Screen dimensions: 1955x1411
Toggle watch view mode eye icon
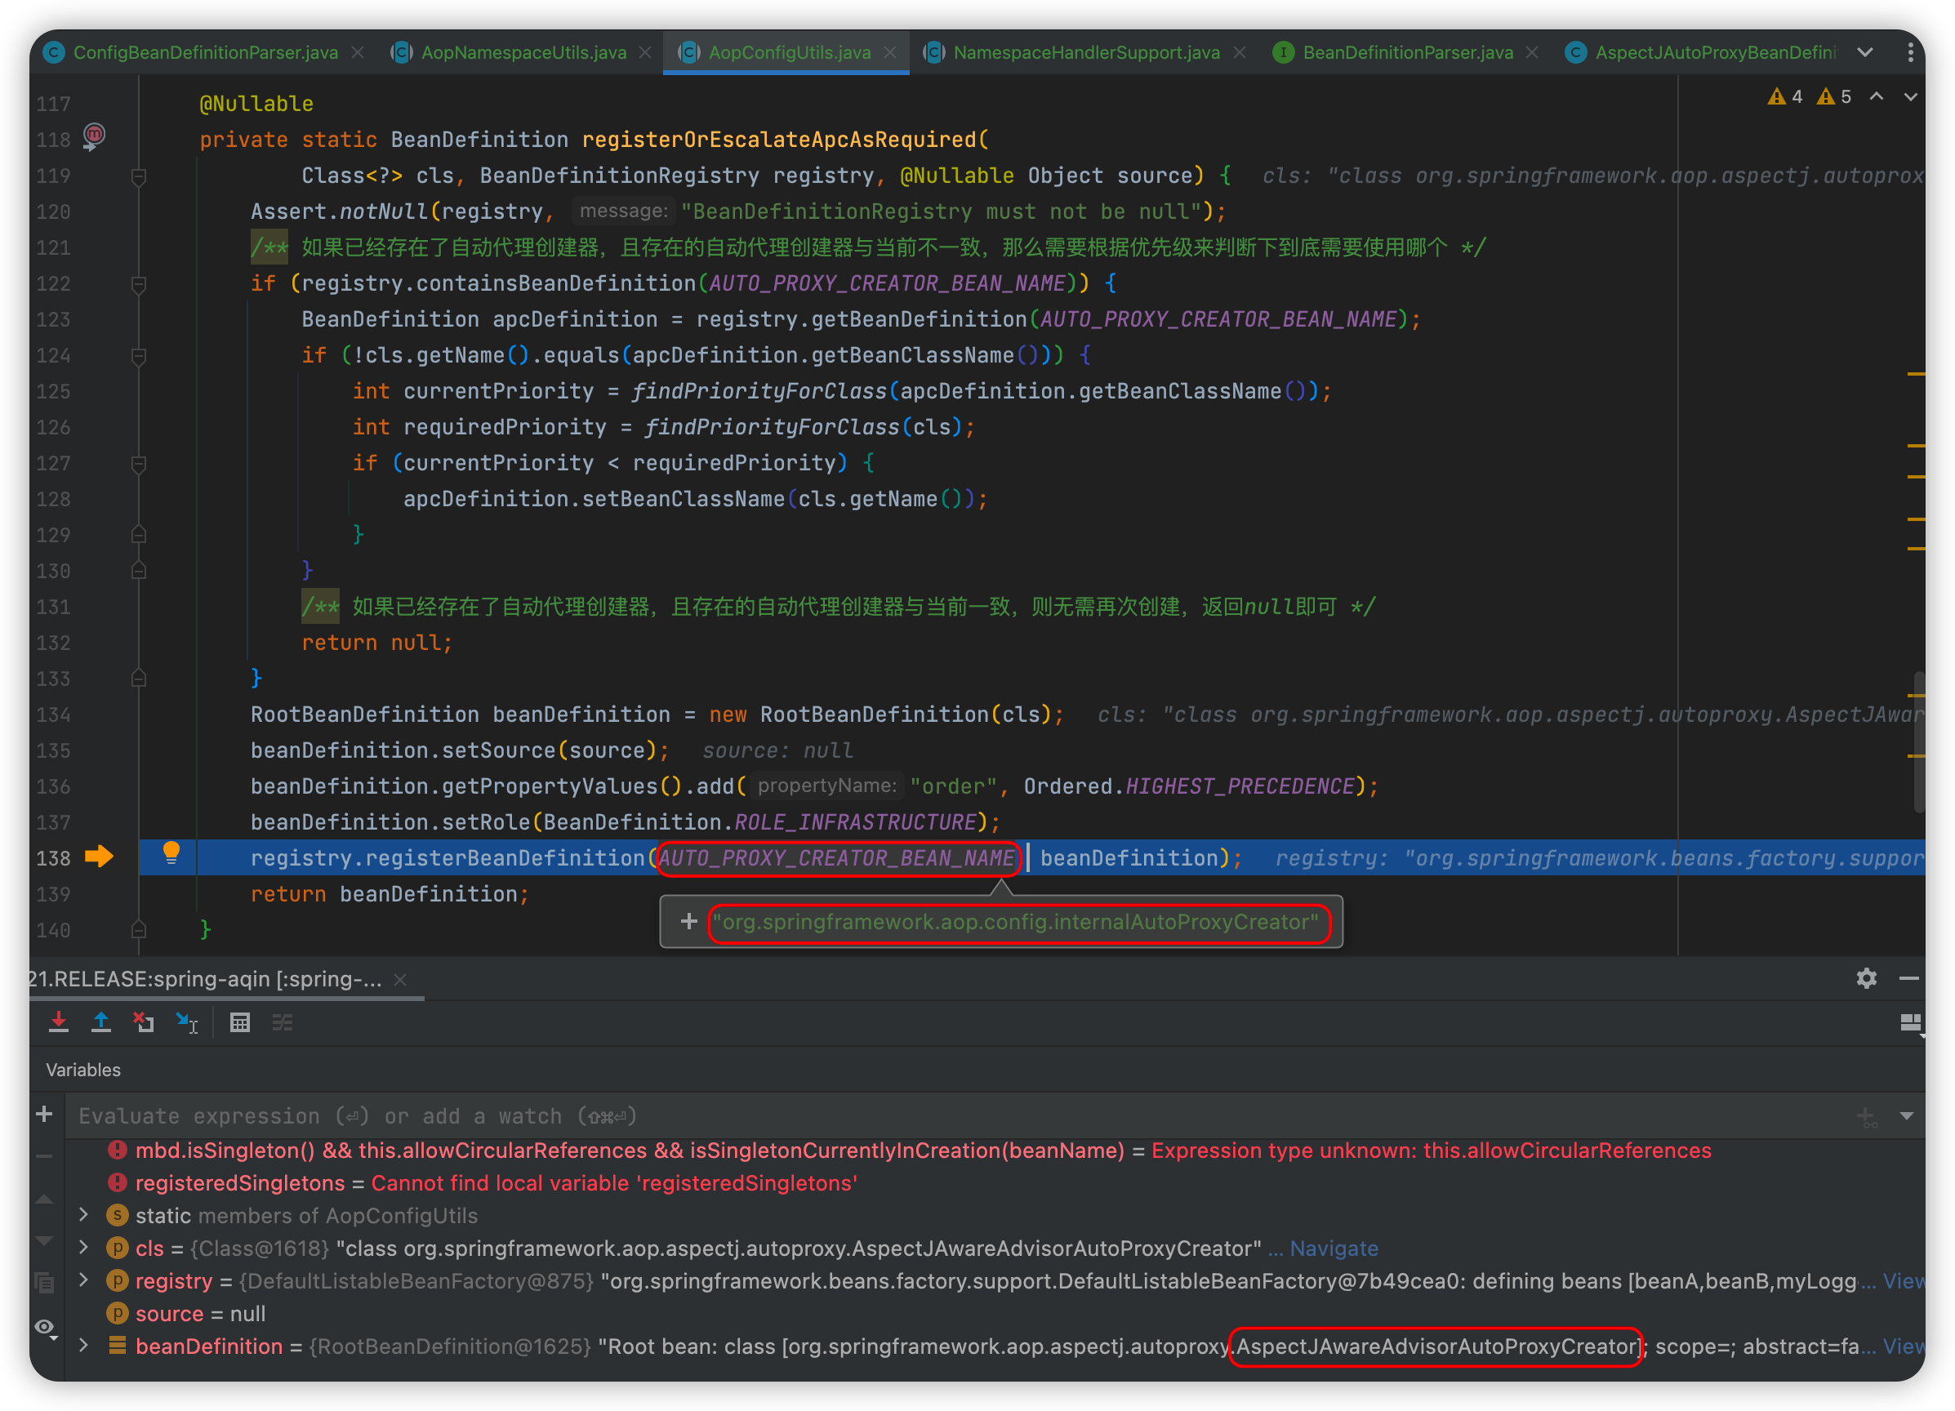click(45, 1327)
